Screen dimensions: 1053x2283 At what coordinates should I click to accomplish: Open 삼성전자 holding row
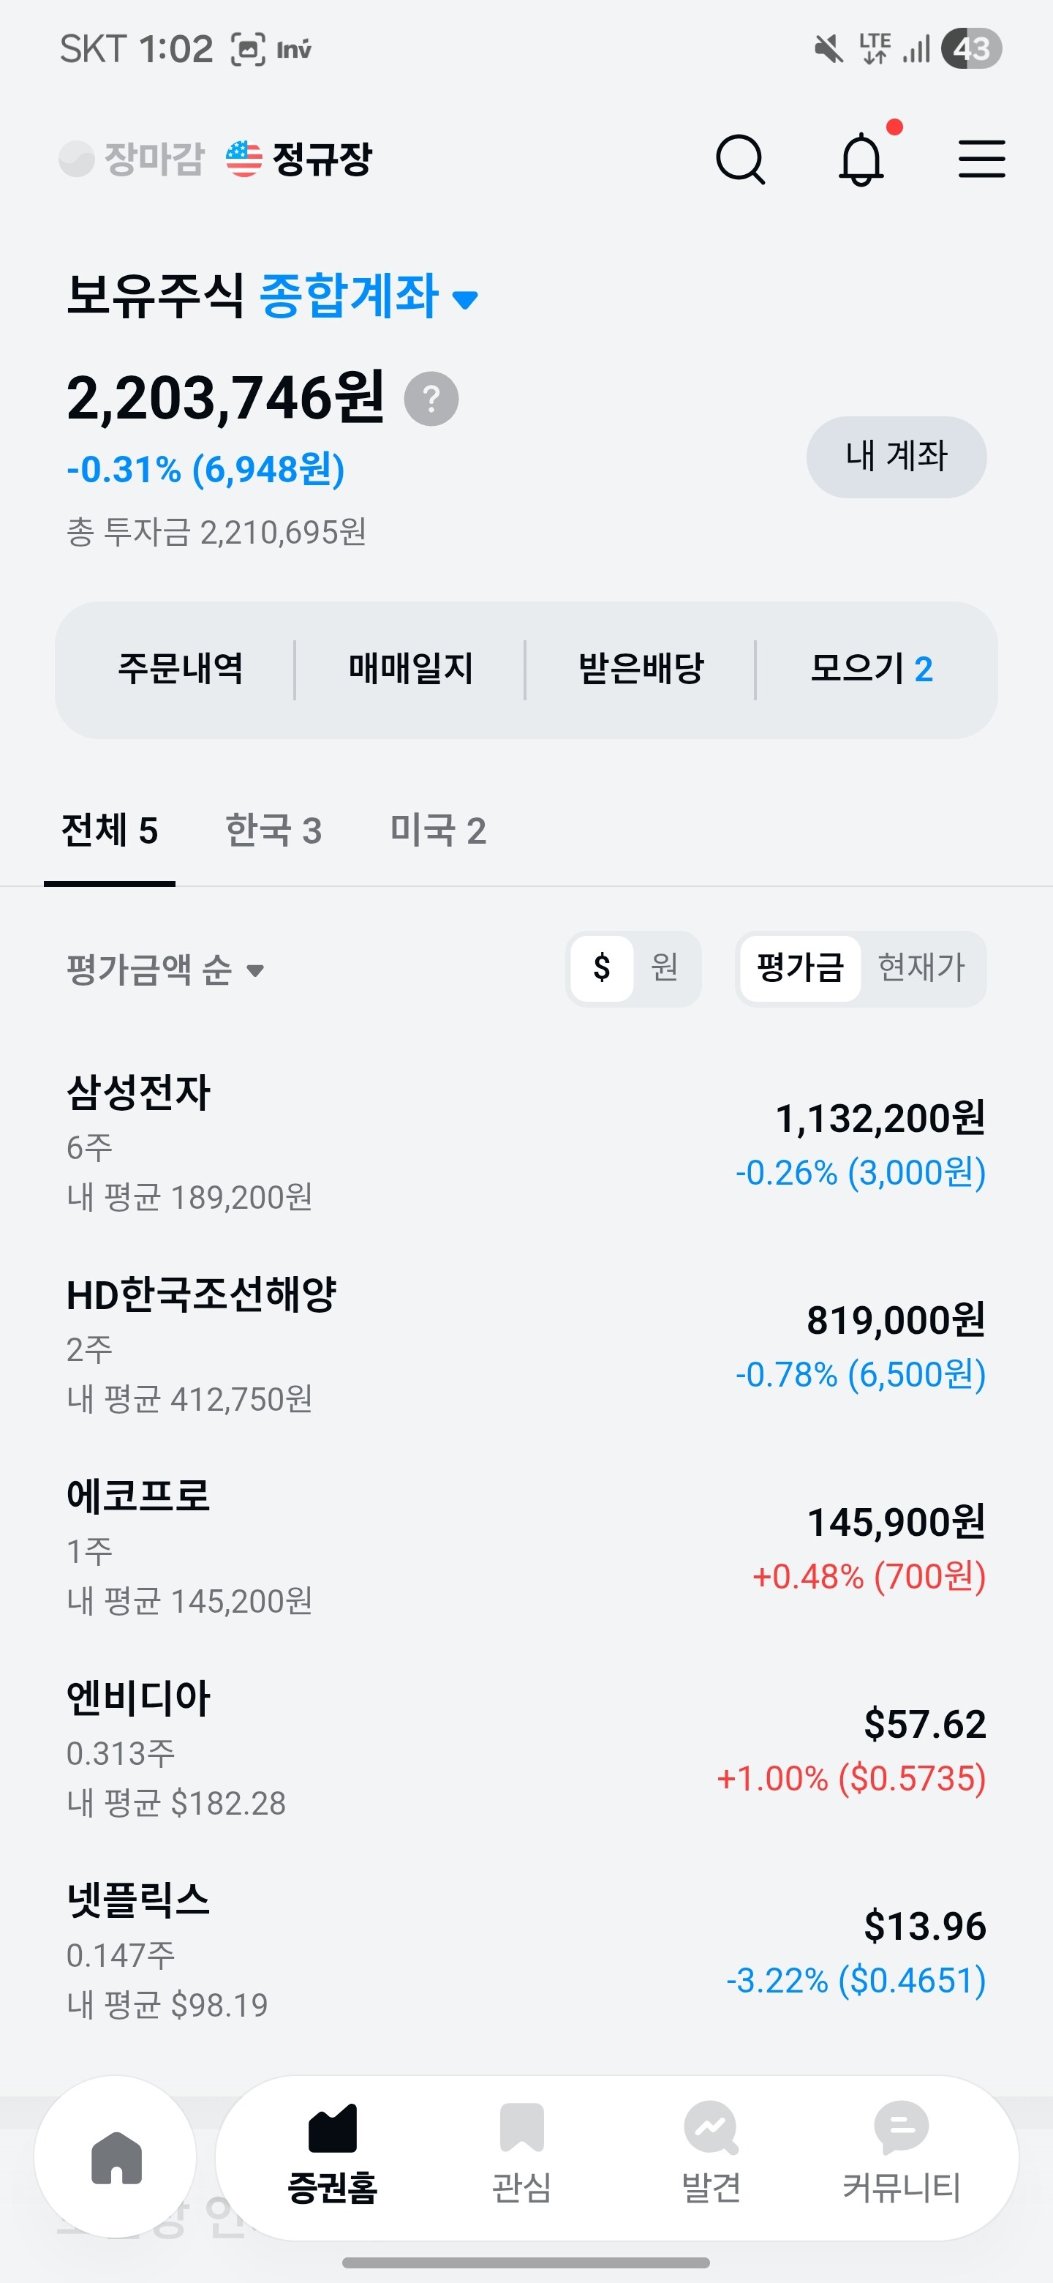(526, 1143)
